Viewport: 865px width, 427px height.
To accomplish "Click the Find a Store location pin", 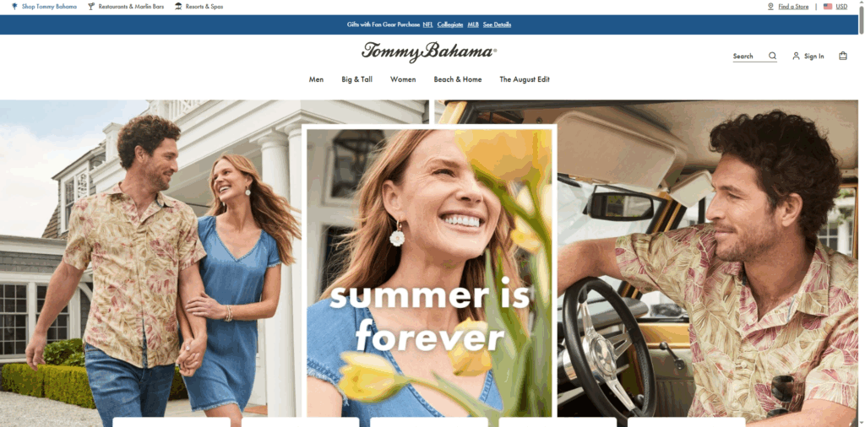I will [x=770, y=7].
